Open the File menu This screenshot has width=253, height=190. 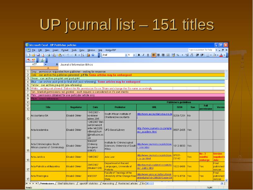pos(34,50)
